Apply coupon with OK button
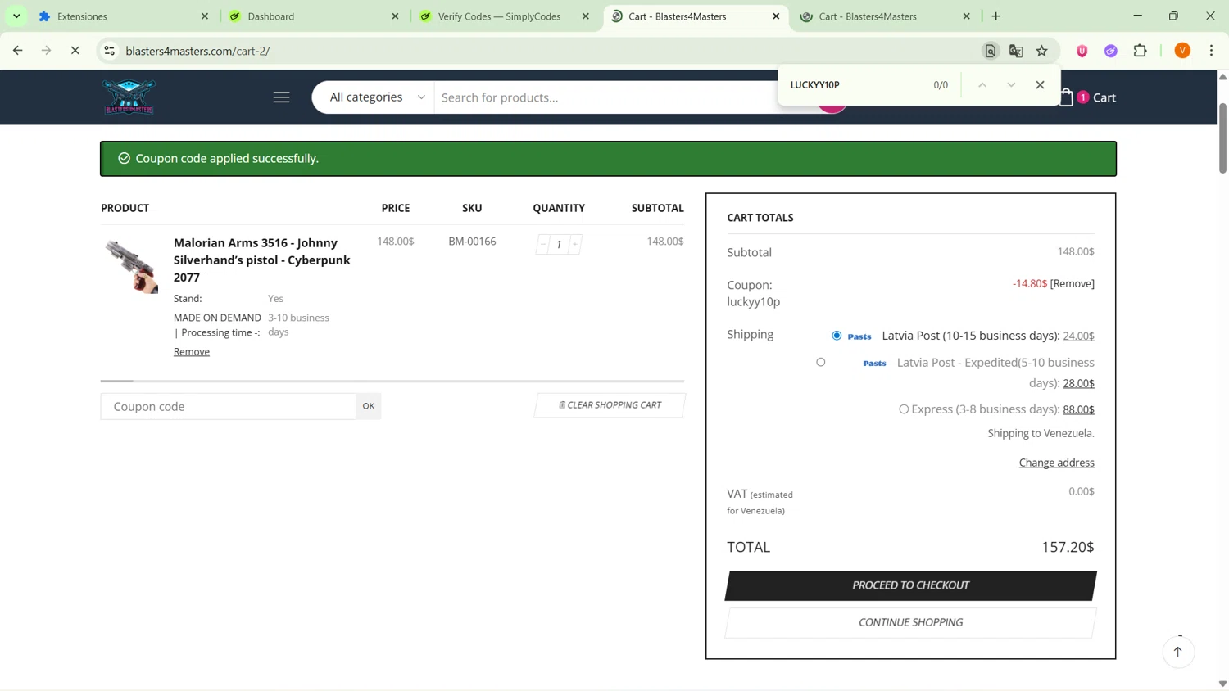 pos(369,407)
